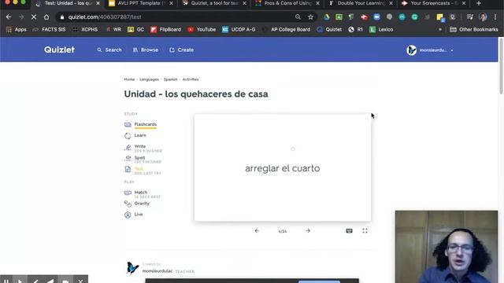Image resolution: width=504 pixels, height=283 pixels.
Task: Flip the 'arreglar el cuarto' flashcard
Action: tap(283, 167)
